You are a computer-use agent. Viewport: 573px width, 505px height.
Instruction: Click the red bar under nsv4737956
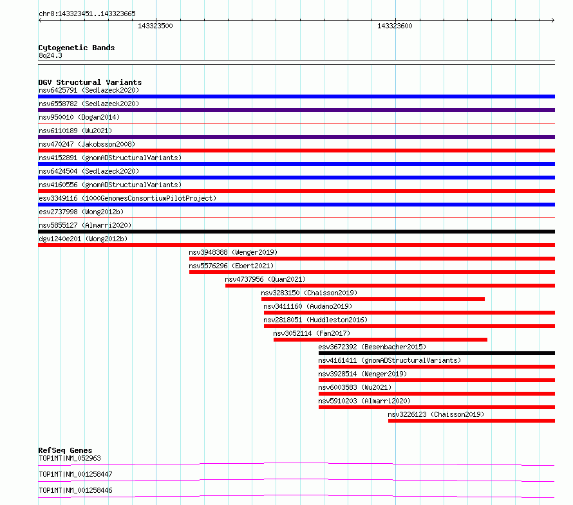click(x=390, y=286)
